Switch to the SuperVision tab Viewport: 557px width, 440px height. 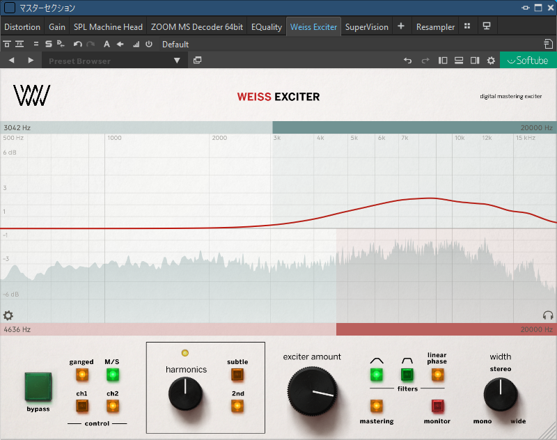click(367, 26)
